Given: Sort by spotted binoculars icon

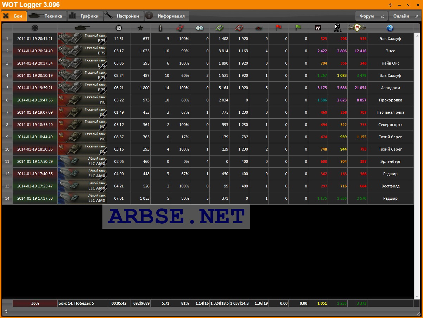Looking at the screenshot, I should pyautogui.click(x=200, y=28).
